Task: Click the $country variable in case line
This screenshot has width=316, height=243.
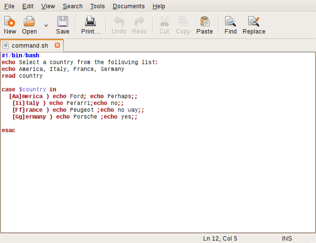Action: [33, 89]
